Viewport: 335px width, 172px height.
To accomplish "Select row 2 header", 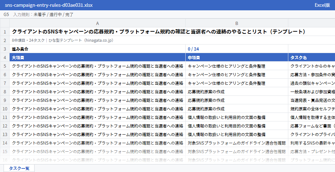I will pos(5,40).
